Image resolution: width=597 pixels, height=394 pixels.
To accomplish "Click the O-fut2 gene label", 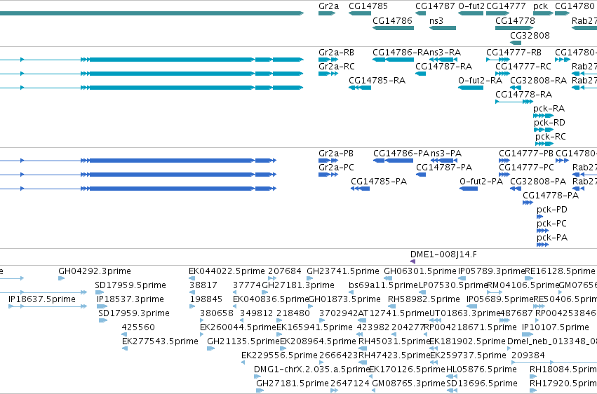I will [471, 6].
